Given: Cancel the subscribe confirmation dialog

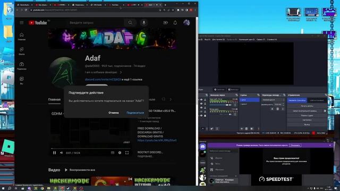Looking at the screenshot, I should tap(113, 112).
